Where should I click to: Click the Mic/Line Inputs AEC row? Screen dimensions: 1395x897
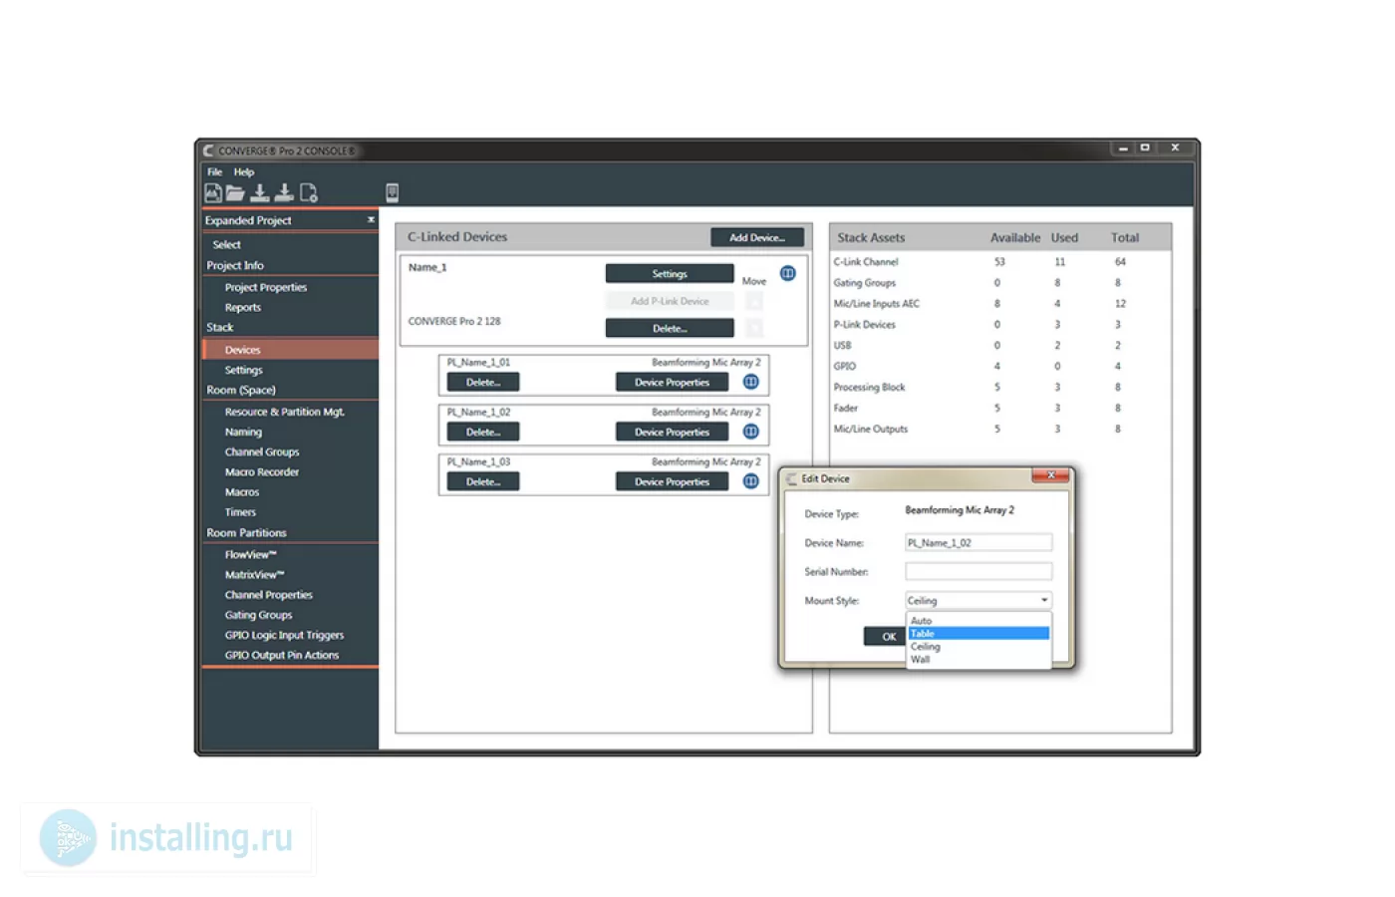click(1000, 304)
